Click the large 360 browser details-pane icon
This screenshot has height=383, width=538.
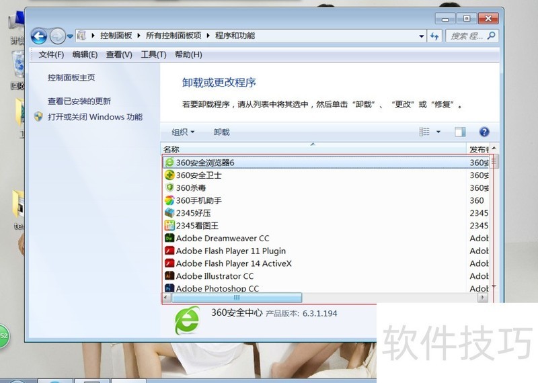tap(187, 321)
